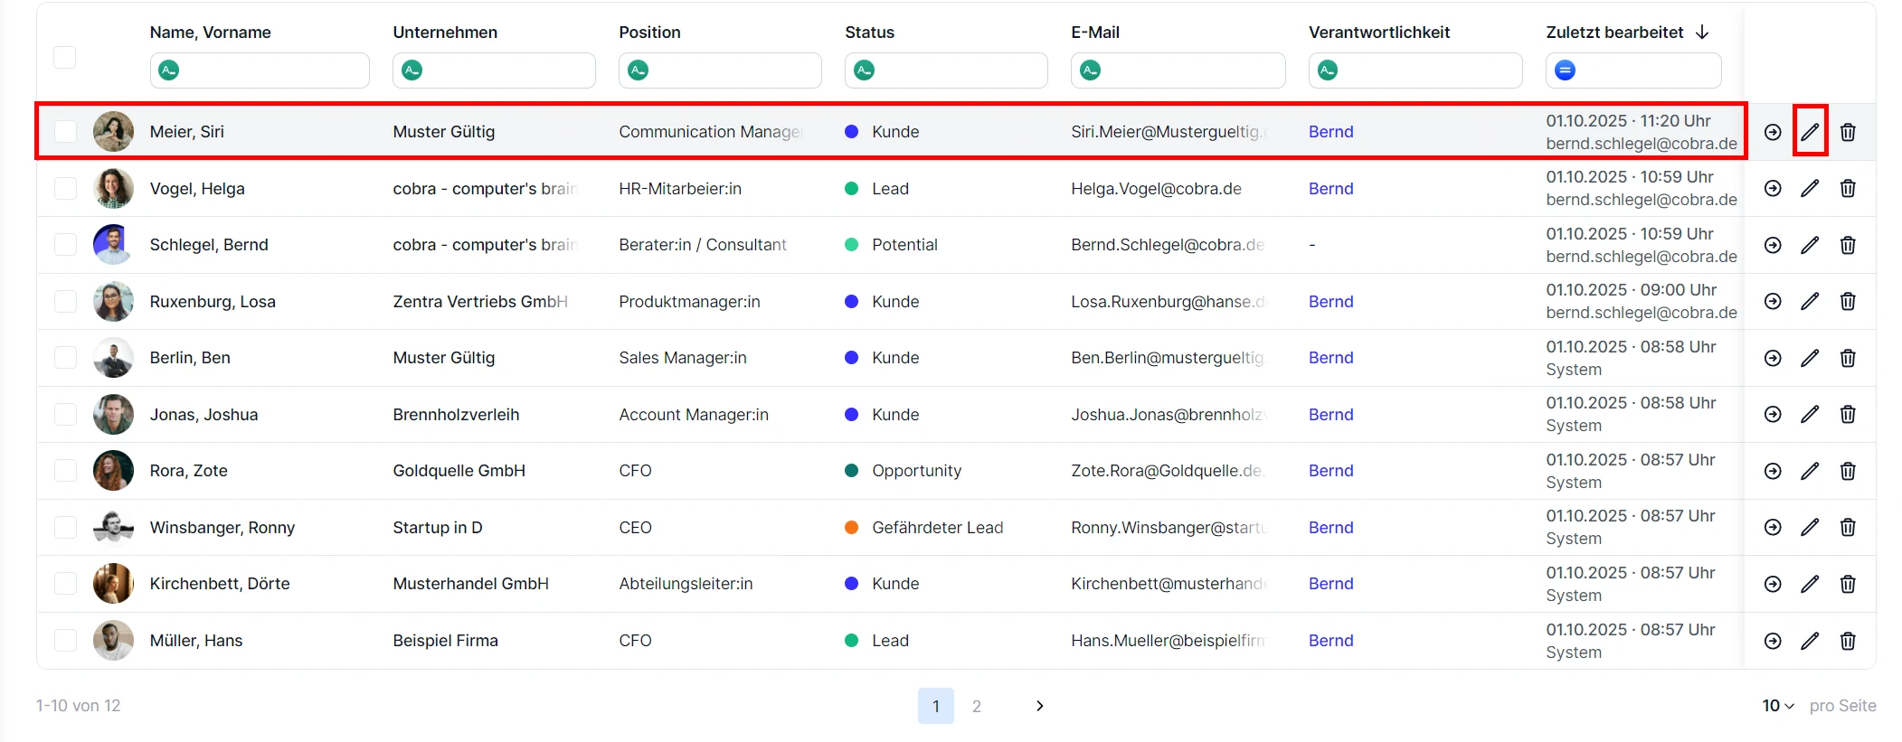Edit the Ruxenburg, Losa contact
The width and height of the screenshot is (1902, 742).
(1809, 302)
